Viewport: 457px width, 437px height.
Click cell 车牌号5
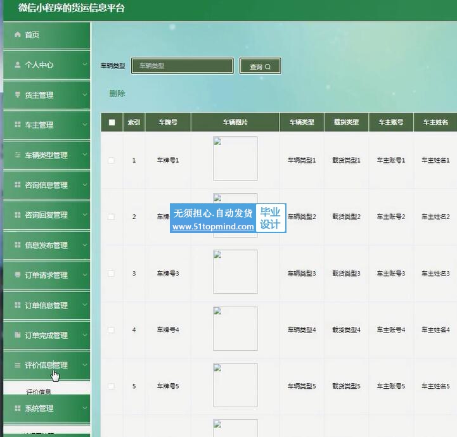[x=168, y=386]
